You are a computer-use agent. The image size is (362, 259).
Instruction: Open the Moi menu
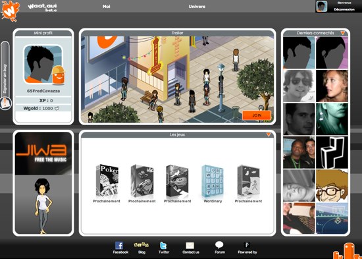coord(106,7)
